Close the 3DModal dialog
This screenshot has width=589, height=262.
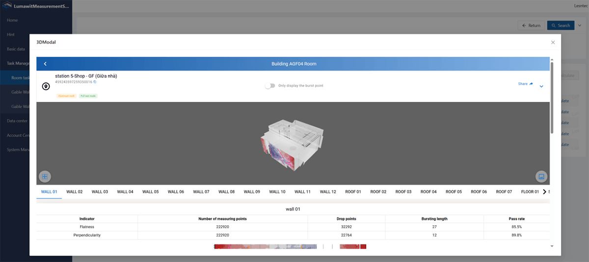point(553,43)
